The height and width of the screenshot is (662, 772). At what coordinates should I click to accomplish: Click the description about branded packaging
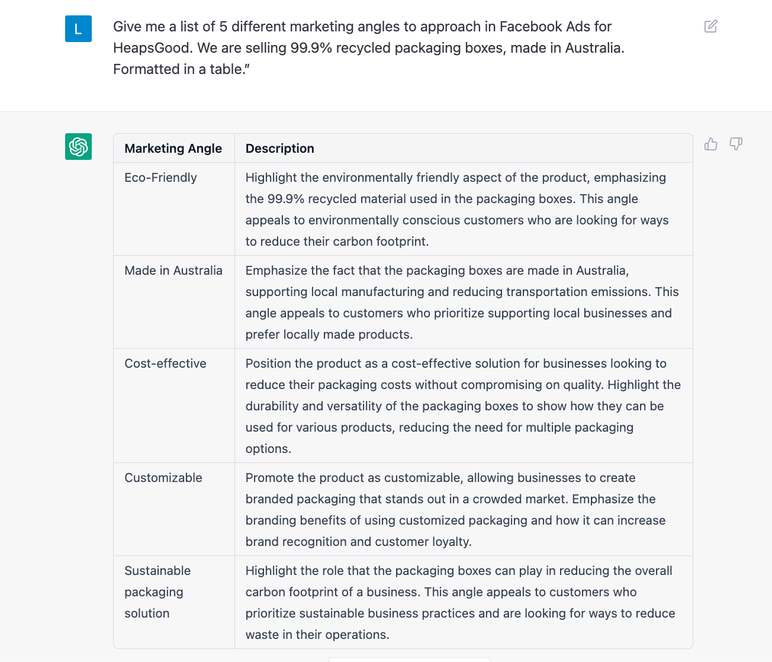464,509
